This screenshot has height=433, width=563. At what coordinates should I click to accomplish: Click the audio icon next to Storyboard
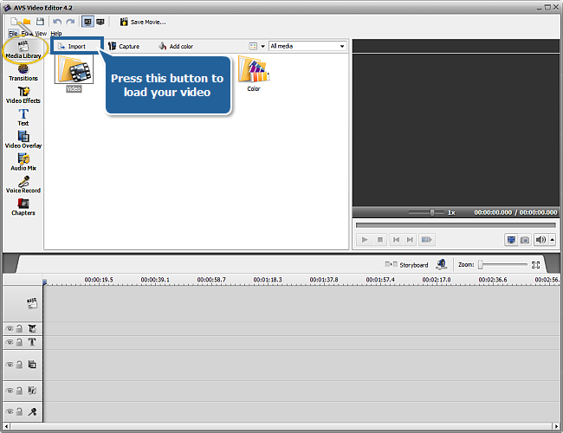441,265
